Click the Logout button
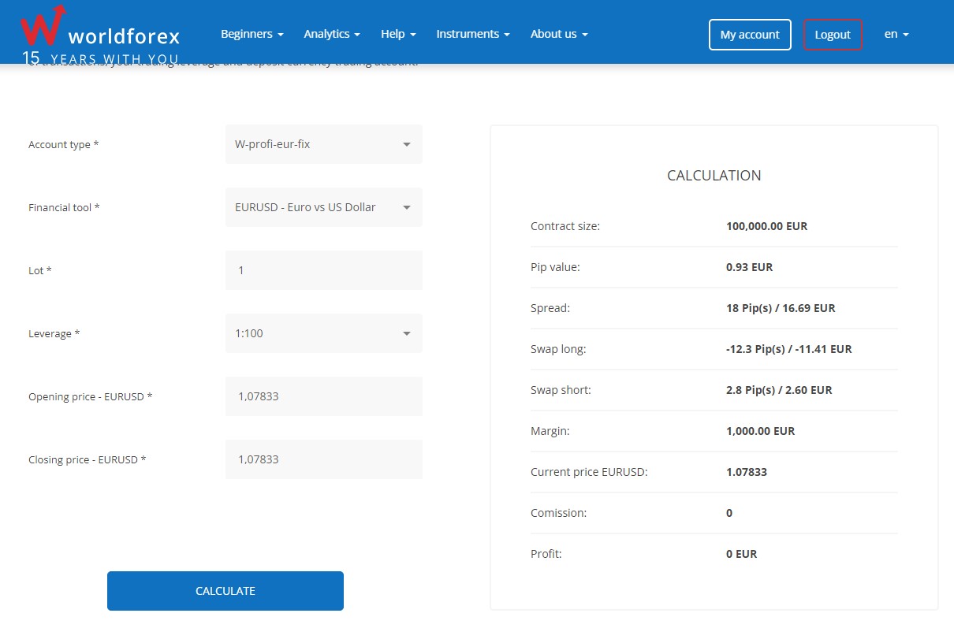The image size is (954, 628). [833, 35]
